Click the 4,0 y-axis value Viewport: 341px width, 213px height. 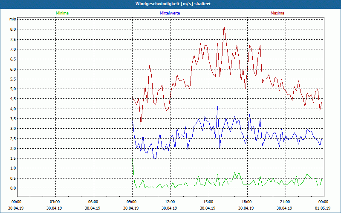13,109
